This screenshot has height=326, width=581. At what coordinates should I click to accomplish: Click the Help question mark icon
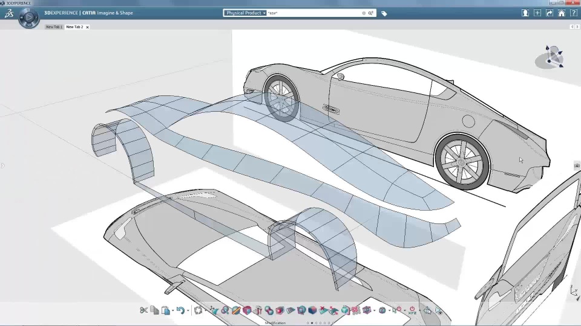click(x=573, y=13)
